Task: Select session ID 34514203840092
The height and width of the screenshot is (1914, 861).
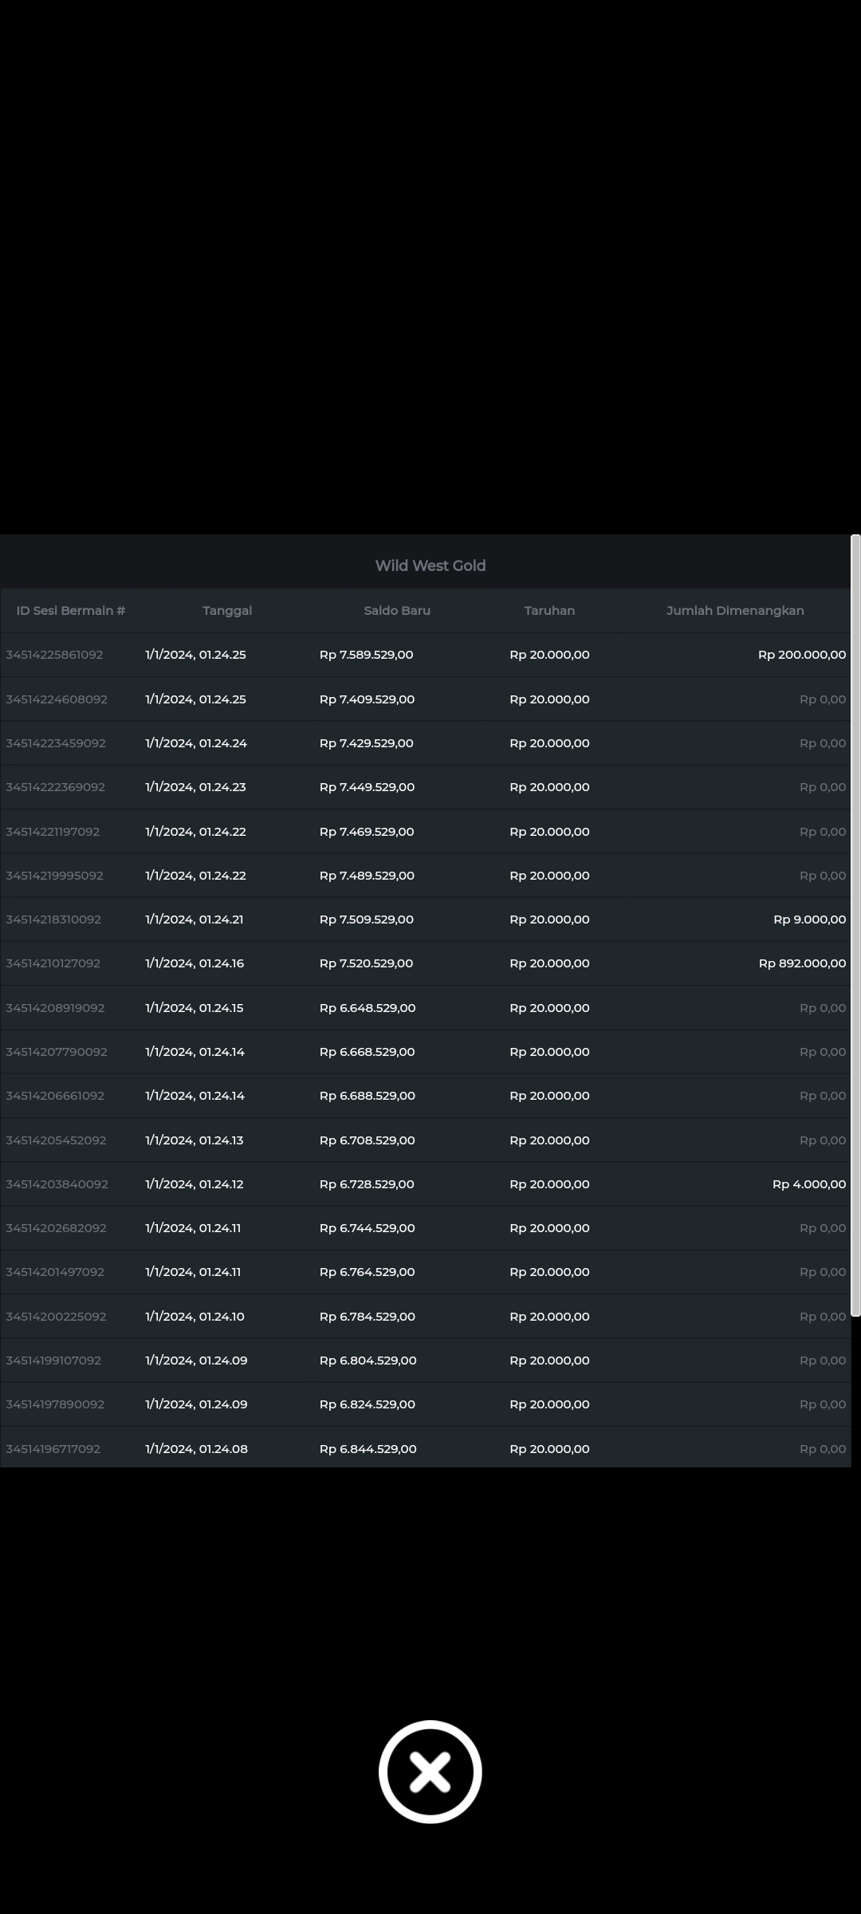Action: point(57,1184)
